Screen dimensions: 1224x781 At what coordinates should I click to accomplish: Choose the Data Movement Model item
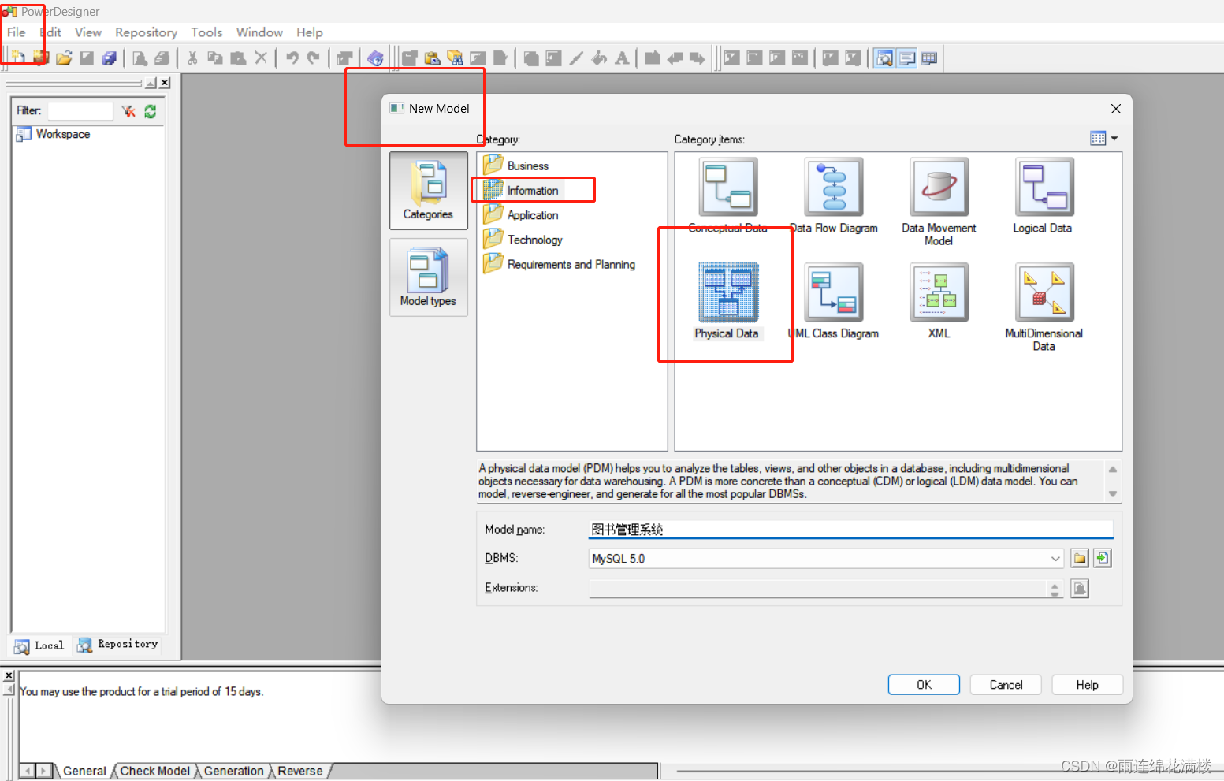939,203
